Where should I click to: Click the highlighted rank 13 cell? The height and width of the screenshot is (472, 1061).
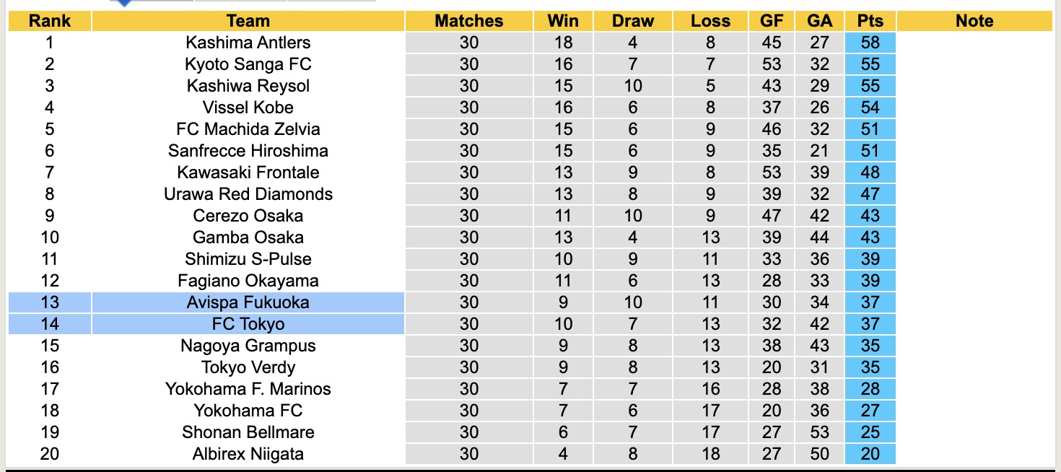tap(49, 302)
